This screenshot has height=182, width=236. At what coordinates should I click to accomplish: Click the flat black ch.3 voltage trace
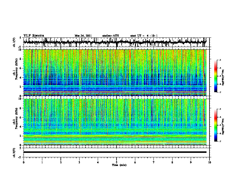click(x=115, y=152)
